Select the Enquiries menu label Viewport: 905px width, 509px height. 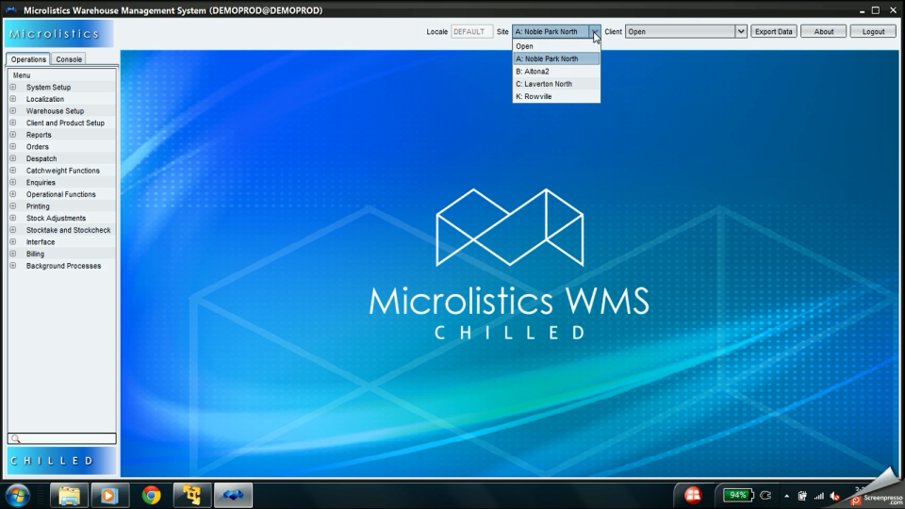click(41, 182)
